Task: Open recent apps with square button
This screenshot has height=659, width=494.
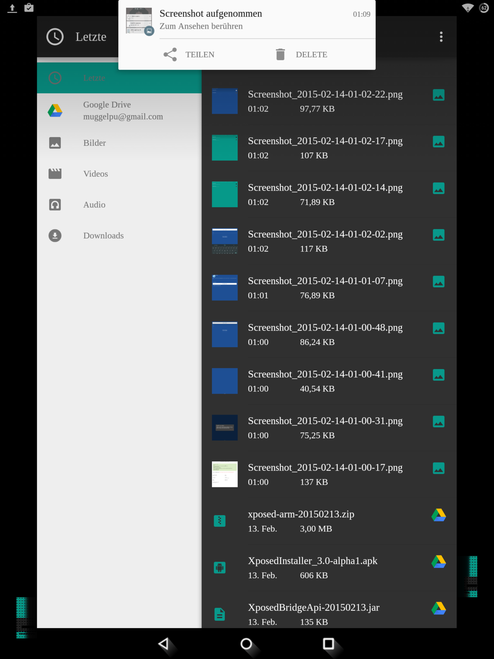Action: (x=328, y=643)
